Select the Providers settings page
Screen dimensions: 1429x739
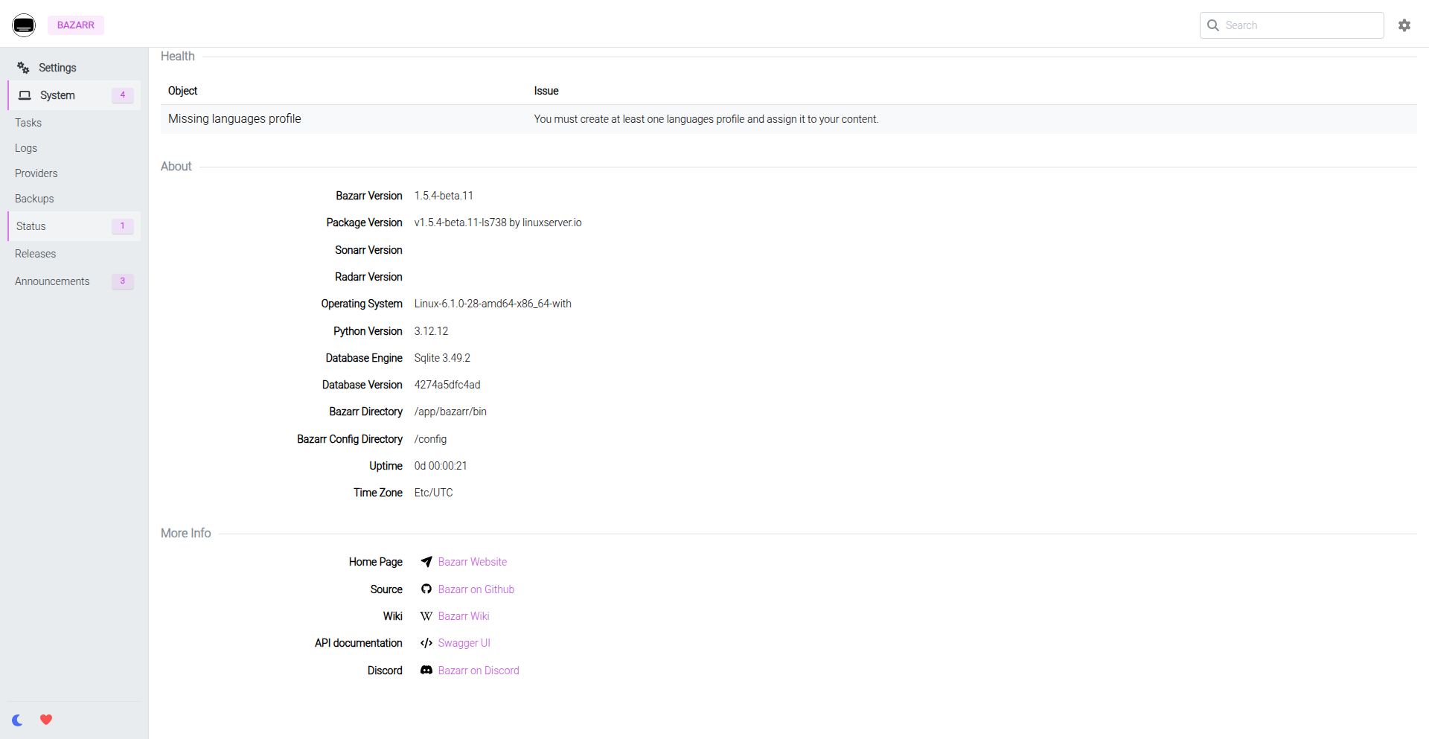36,173
